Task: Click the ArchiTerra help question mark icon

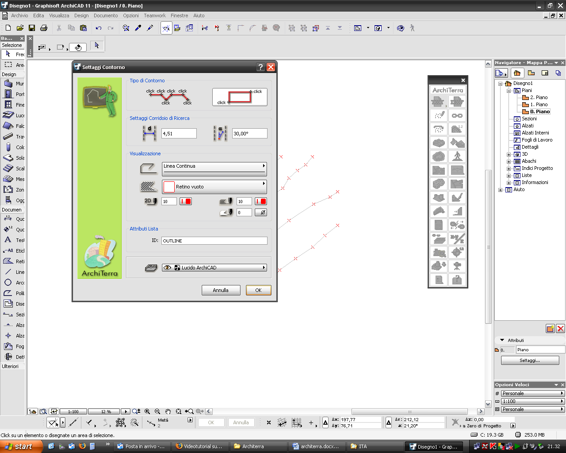Action: (457, 280)
